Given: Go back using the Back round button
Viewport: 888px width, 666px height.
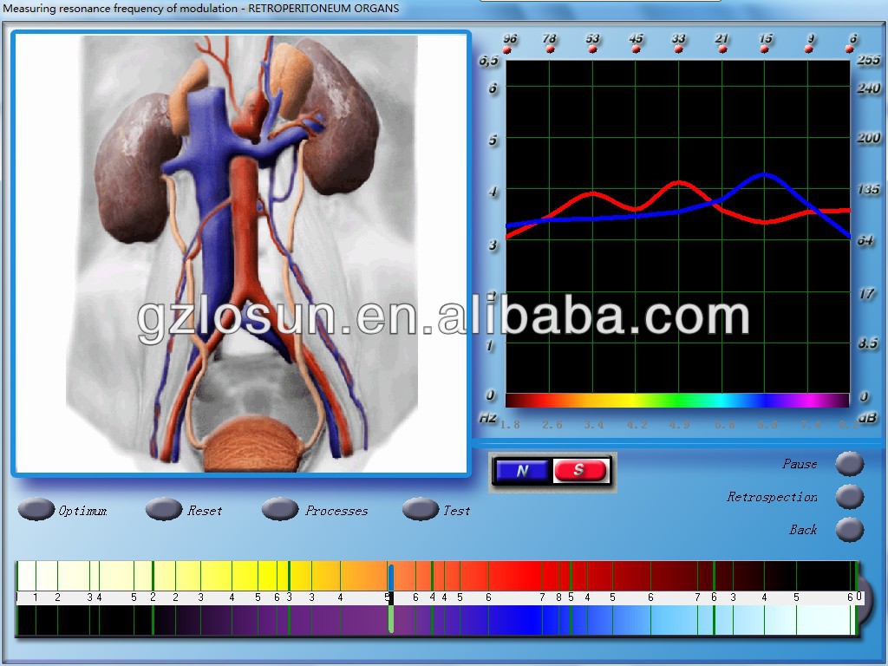Looking at the screenshot, I should point(850,530).
